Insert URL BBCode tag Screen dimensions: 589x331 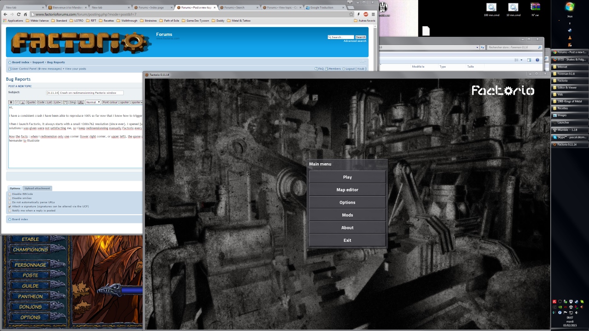click(x=81, y=102)
